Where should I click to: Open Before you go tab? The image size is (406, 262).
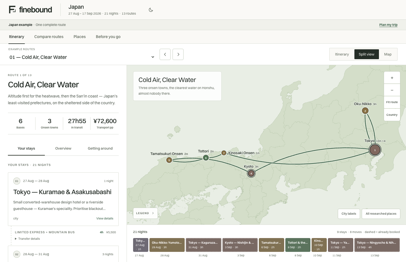pos(108,37)
